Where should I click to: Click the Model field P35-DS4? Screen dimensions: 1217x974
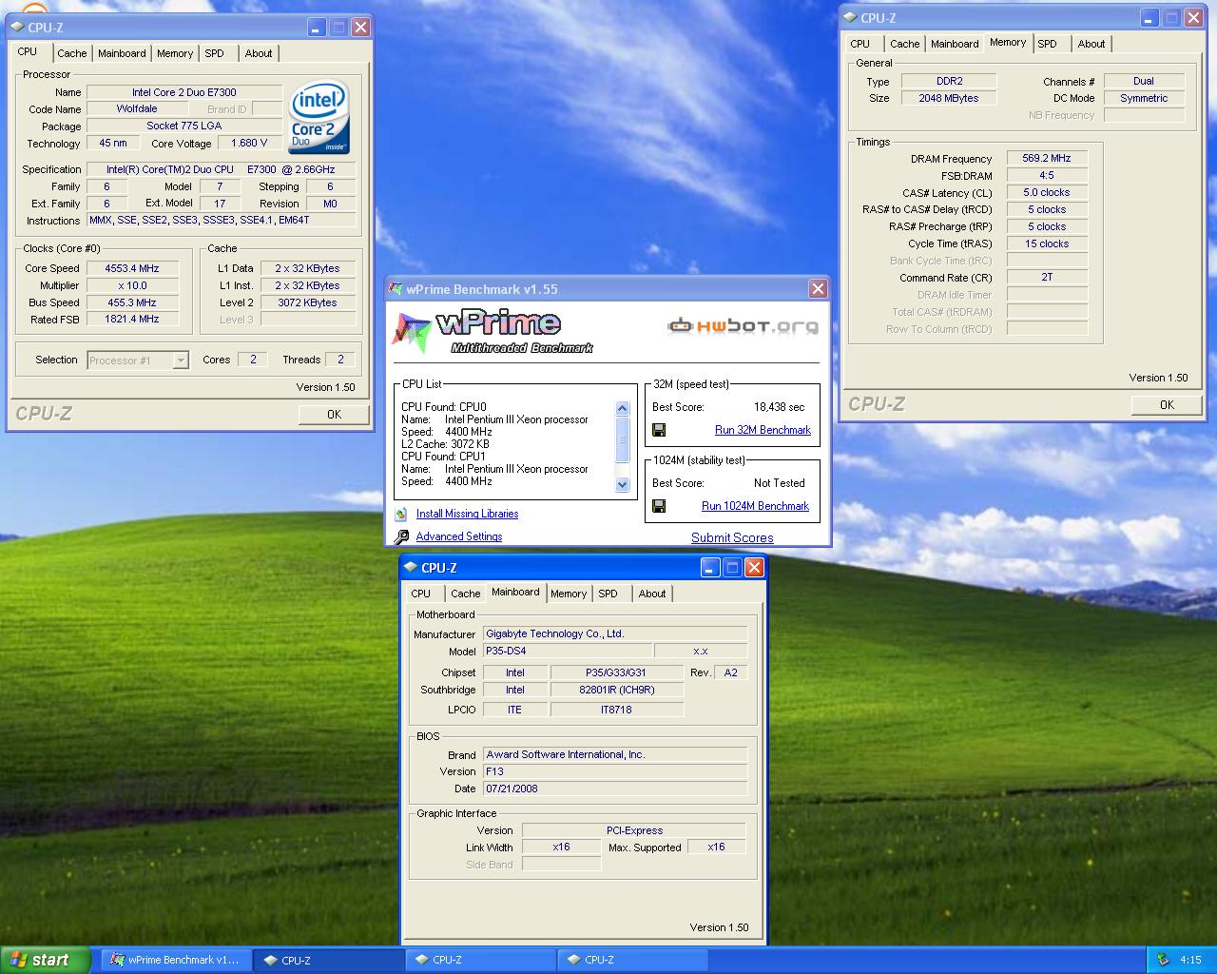tap(568, 652)
